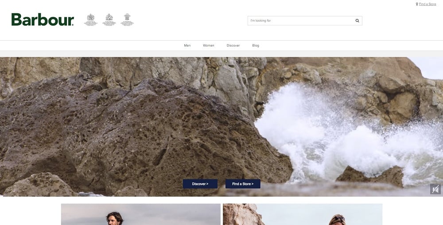443x225 pixels.
Task: Go to the Blog page
Action: pos(256,46)
